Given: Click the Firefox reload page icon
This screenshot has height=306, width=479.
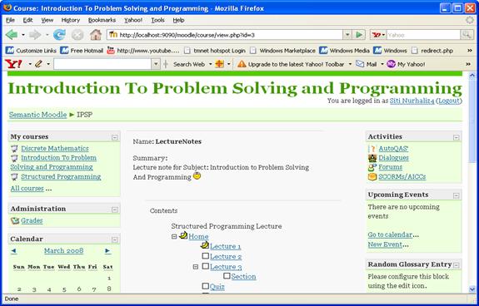Looking at the screenshot, I should pos(59,35).
